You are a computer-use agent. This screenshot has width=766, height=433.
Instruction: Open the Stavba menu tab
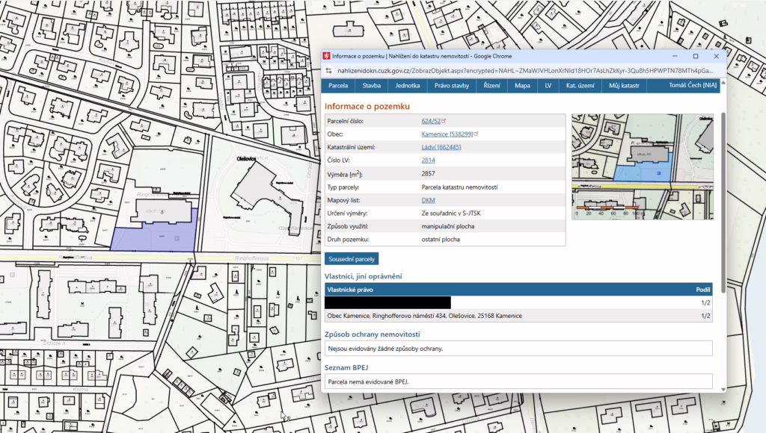click(371, 85)
